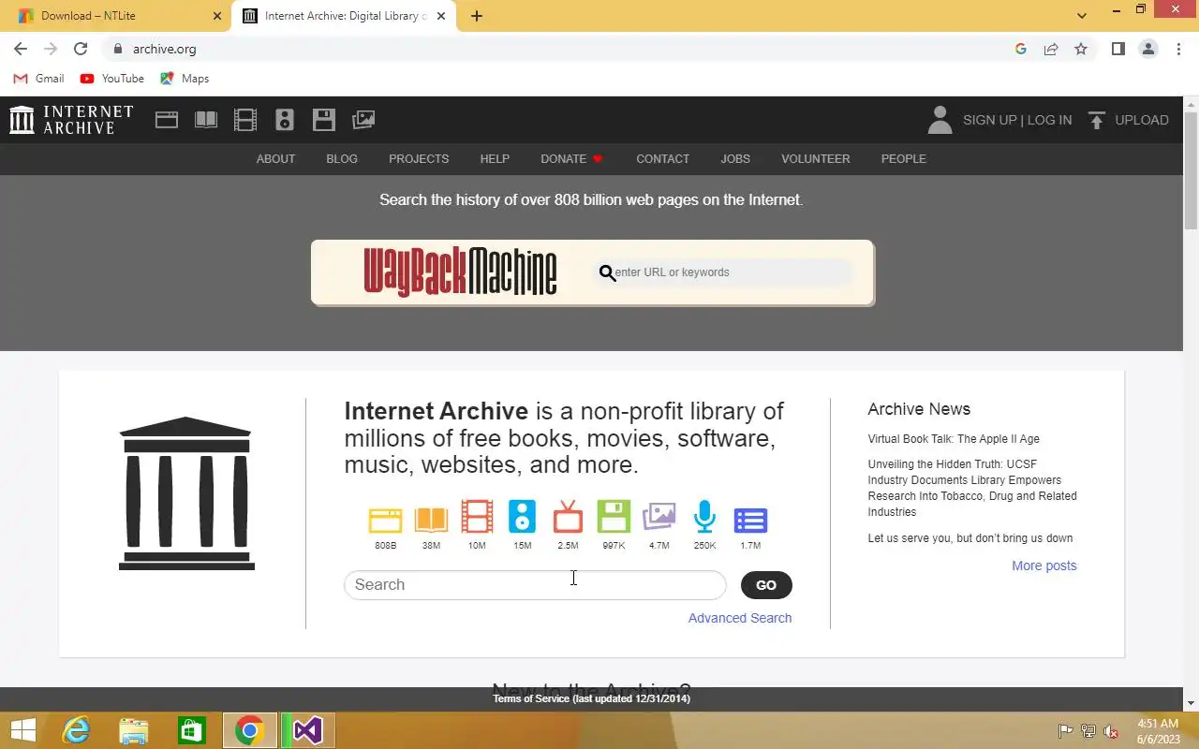
Task: Click the upload arrow icon in header
Action: click(1097, 120)
